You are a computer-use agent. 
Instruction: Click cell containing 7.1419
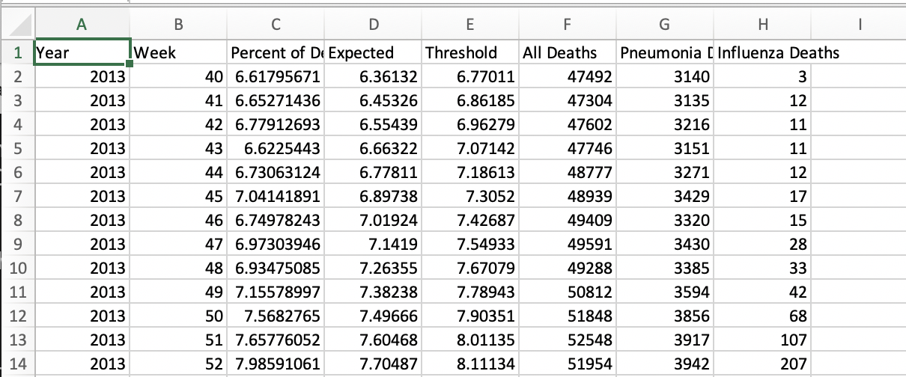pyautogui.click(x=372, y=245)
